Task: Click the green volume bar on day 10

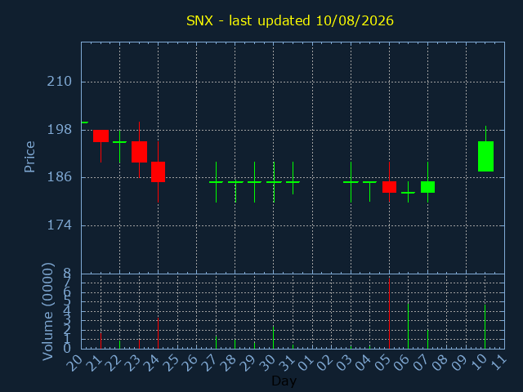Action: tap(485, 327)
